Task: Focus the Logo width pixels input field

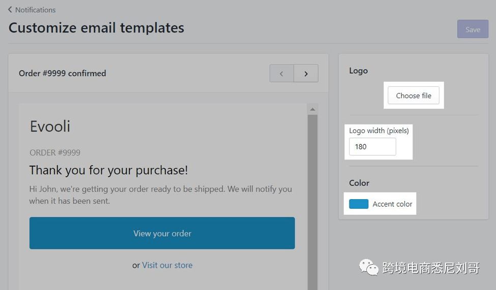Action: (372, 146)
